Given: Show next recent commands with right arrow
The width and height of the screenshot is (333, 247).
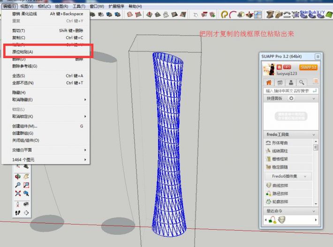Looking at the screenshot, I should 316,220.
